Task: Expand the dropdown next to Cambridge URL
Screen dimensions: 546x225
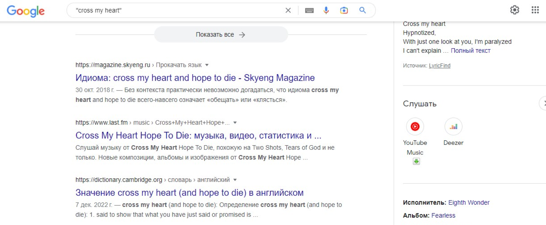Action: point(235,180)
